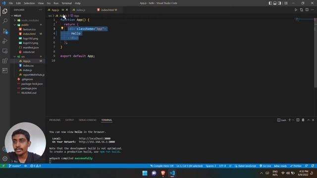Kill the terminal with trash icon

[303, 120]
